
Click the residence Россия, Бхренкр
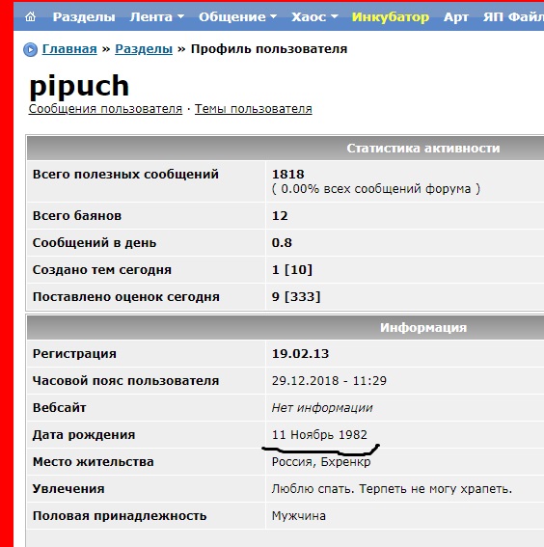click(321, 462)
